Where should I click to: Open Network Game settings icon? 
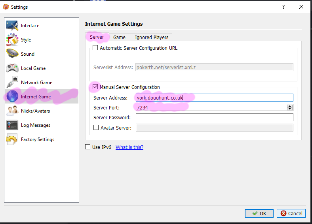click(x=12, y=83)
